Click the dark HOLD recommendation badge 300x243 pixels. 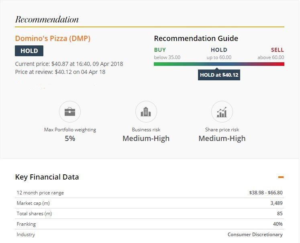29,51
